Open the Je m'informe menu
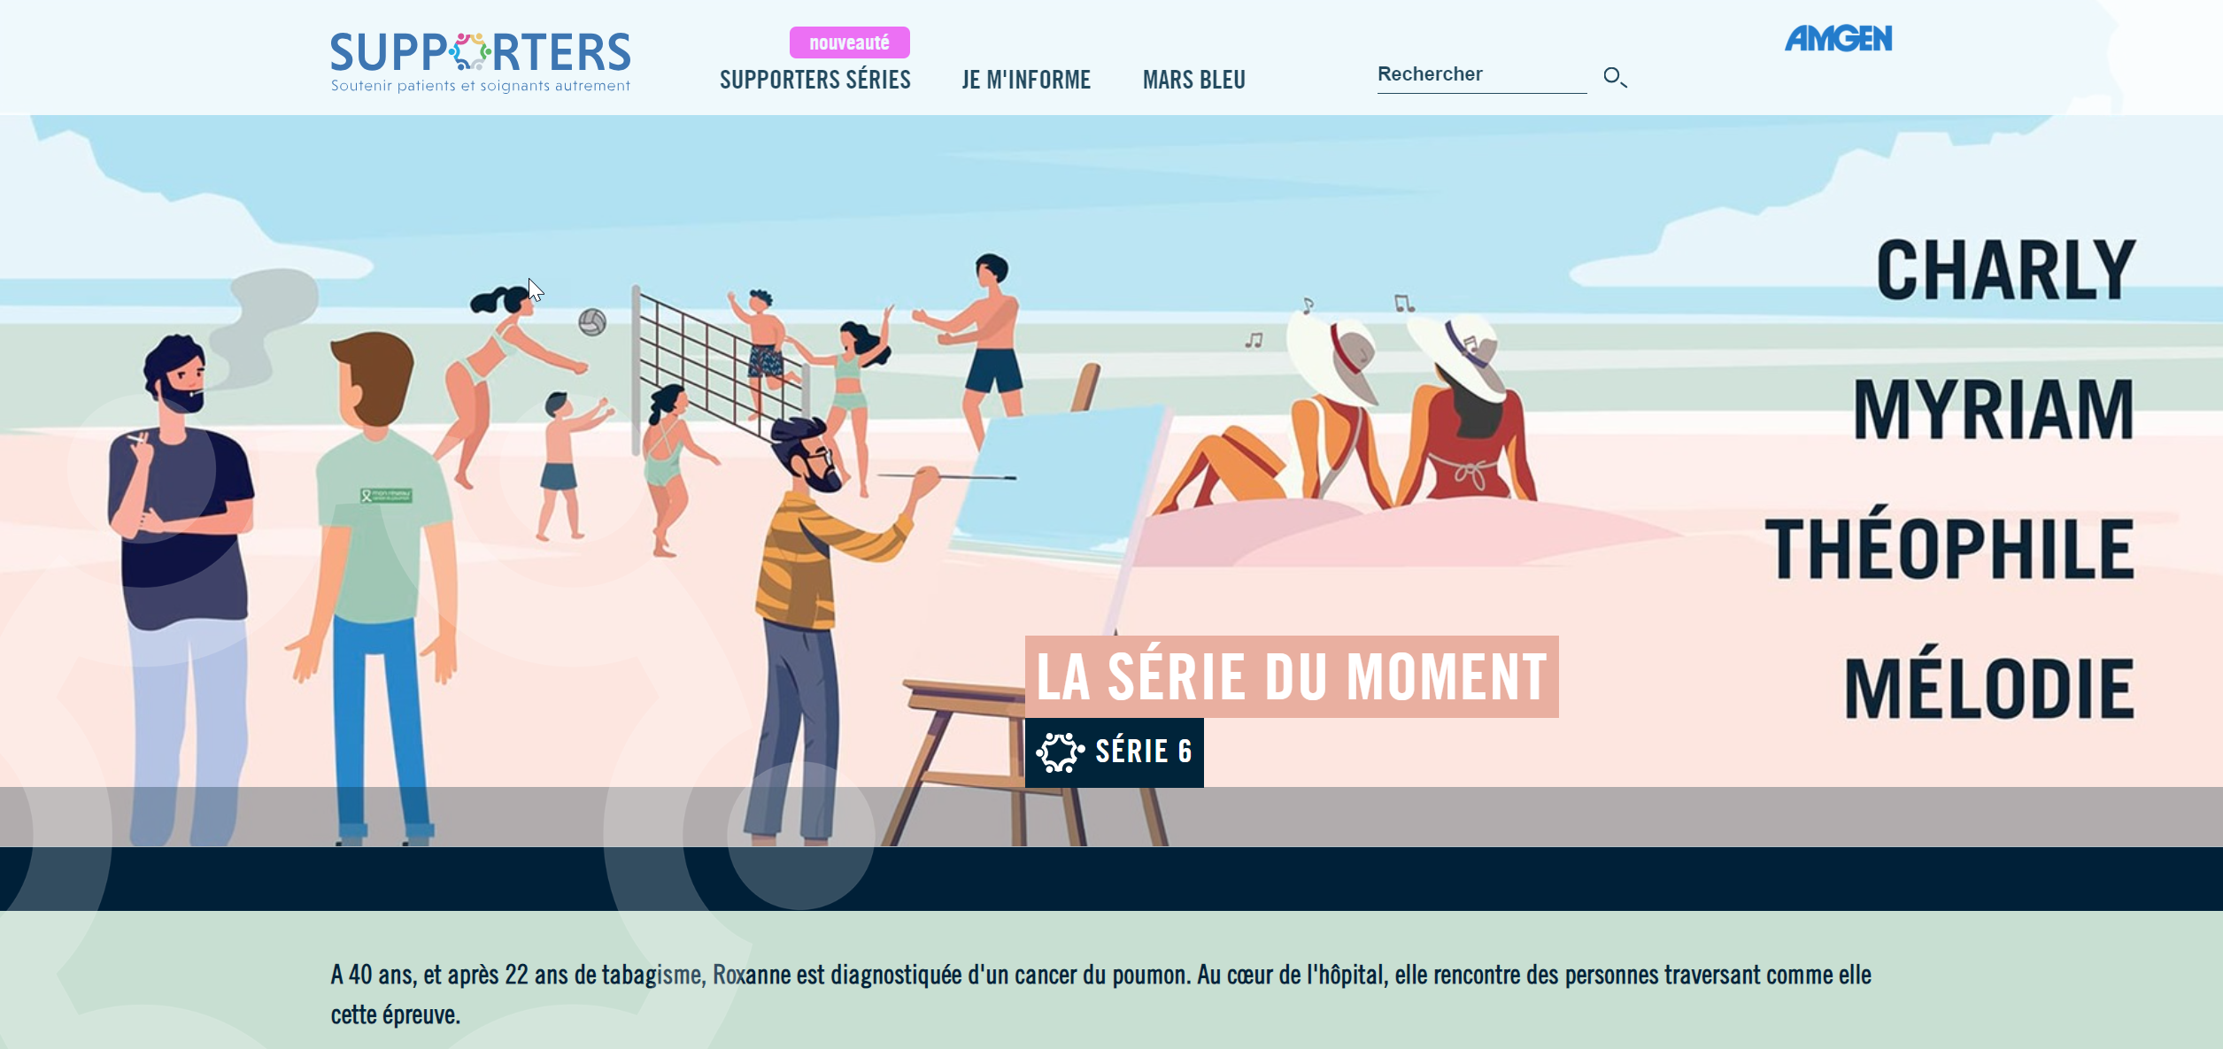This screenshot has width=2223, height=1049. [1026, 80]
